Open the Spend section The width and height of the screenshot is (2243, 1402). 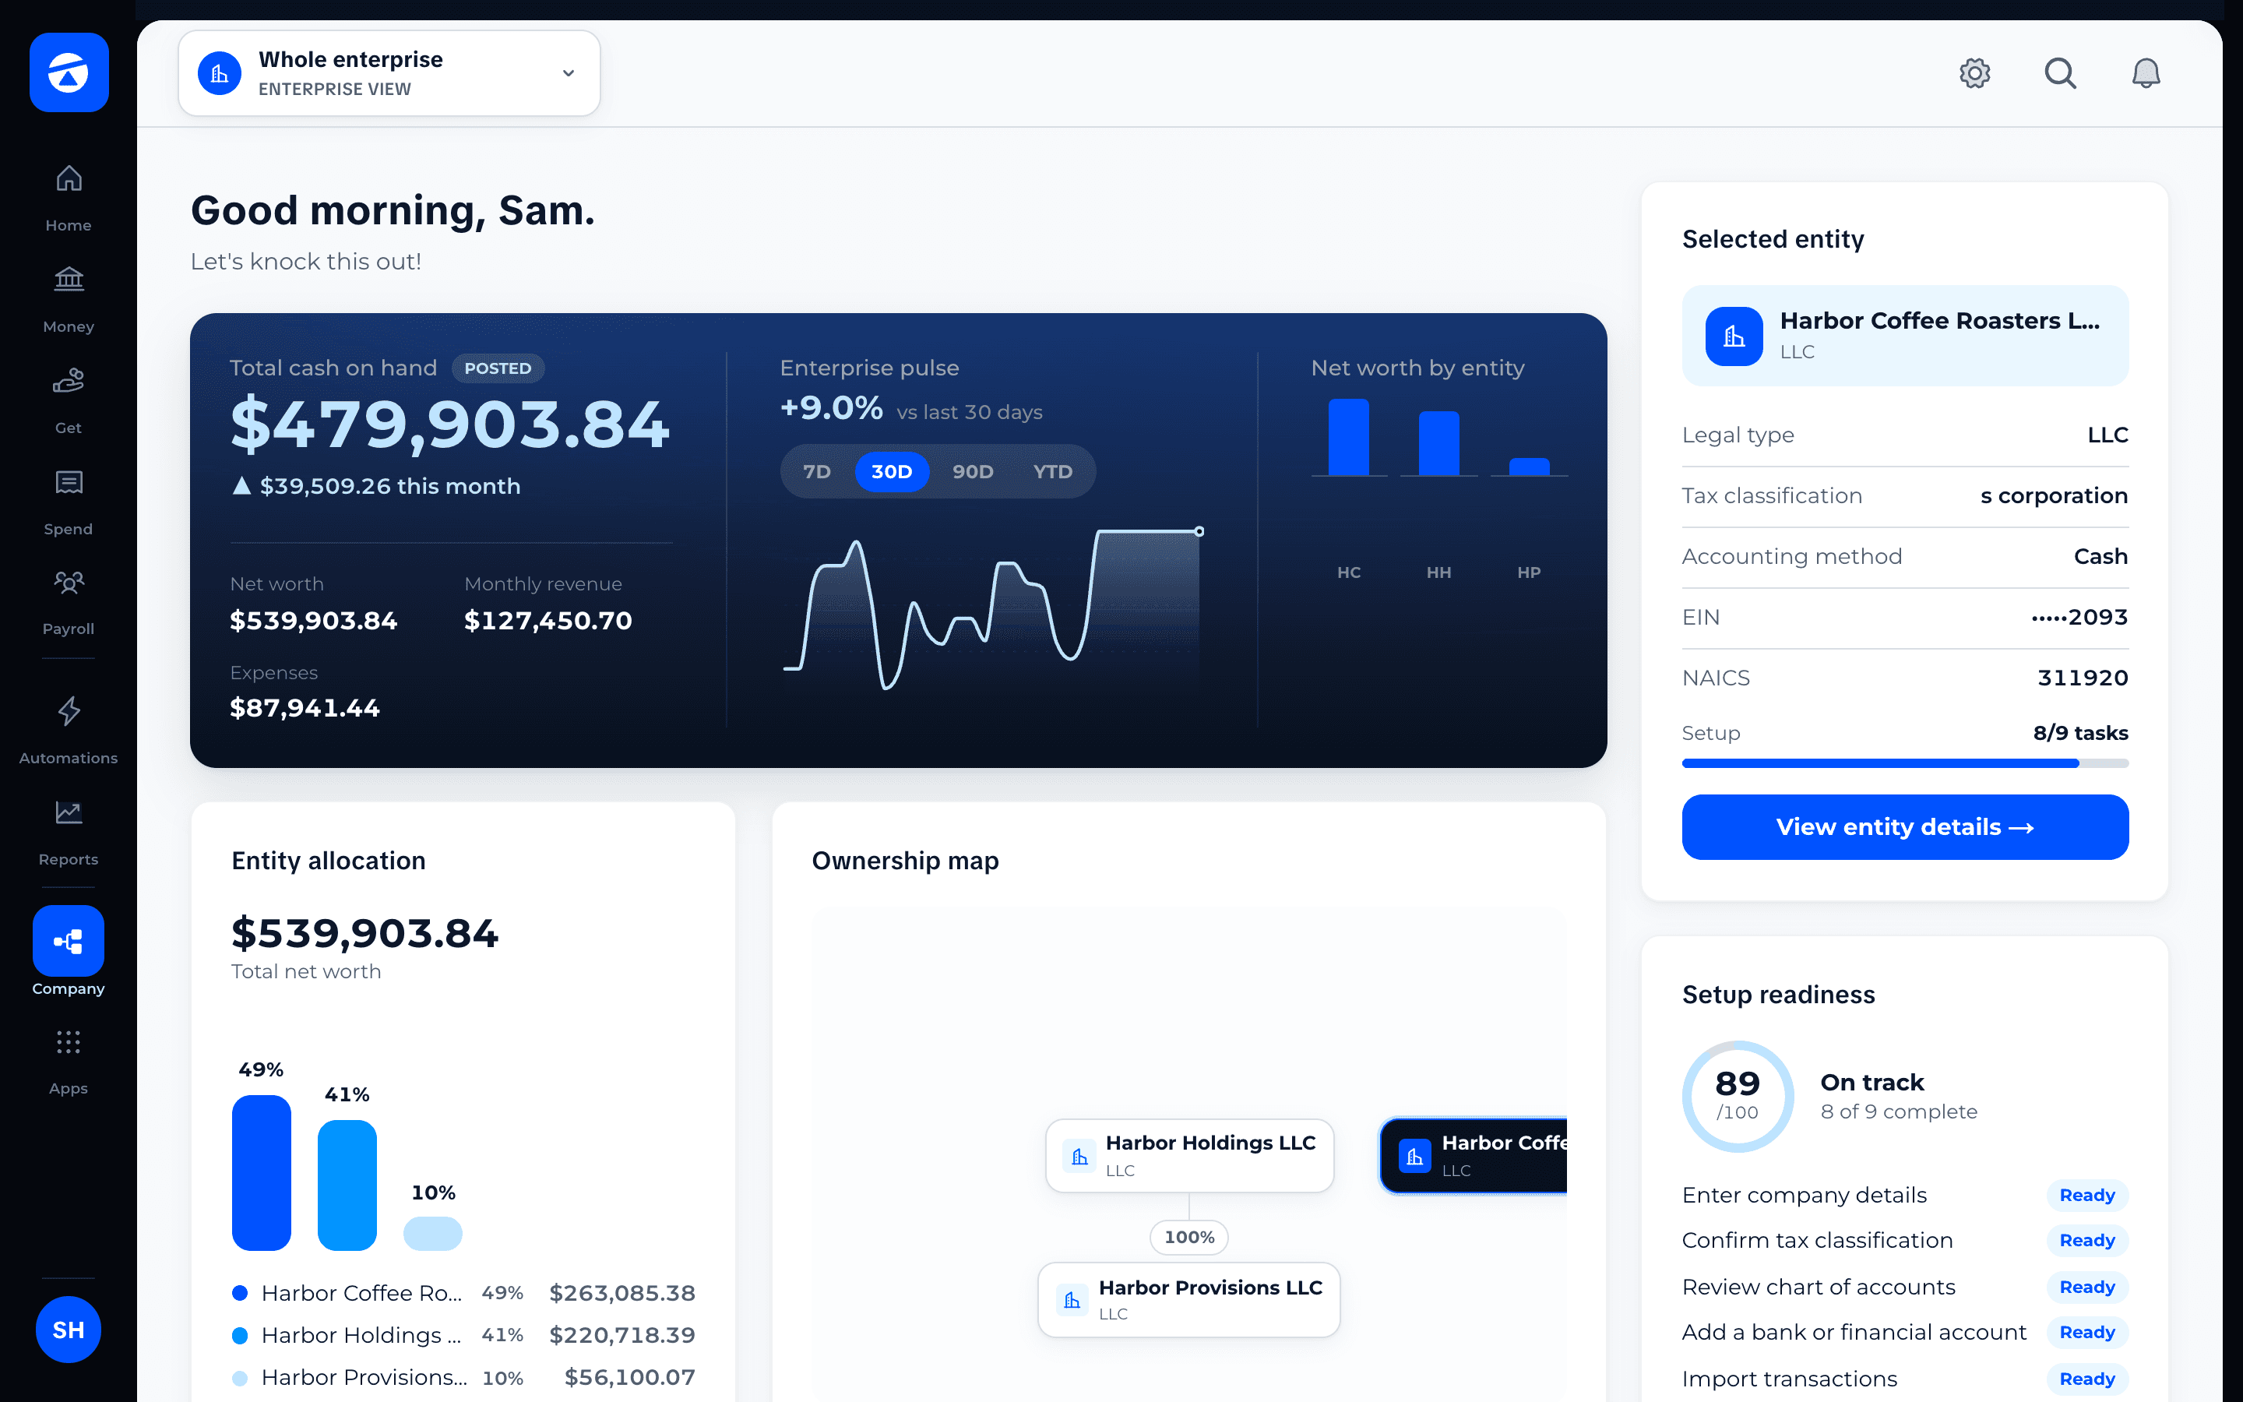coord(69,502)
